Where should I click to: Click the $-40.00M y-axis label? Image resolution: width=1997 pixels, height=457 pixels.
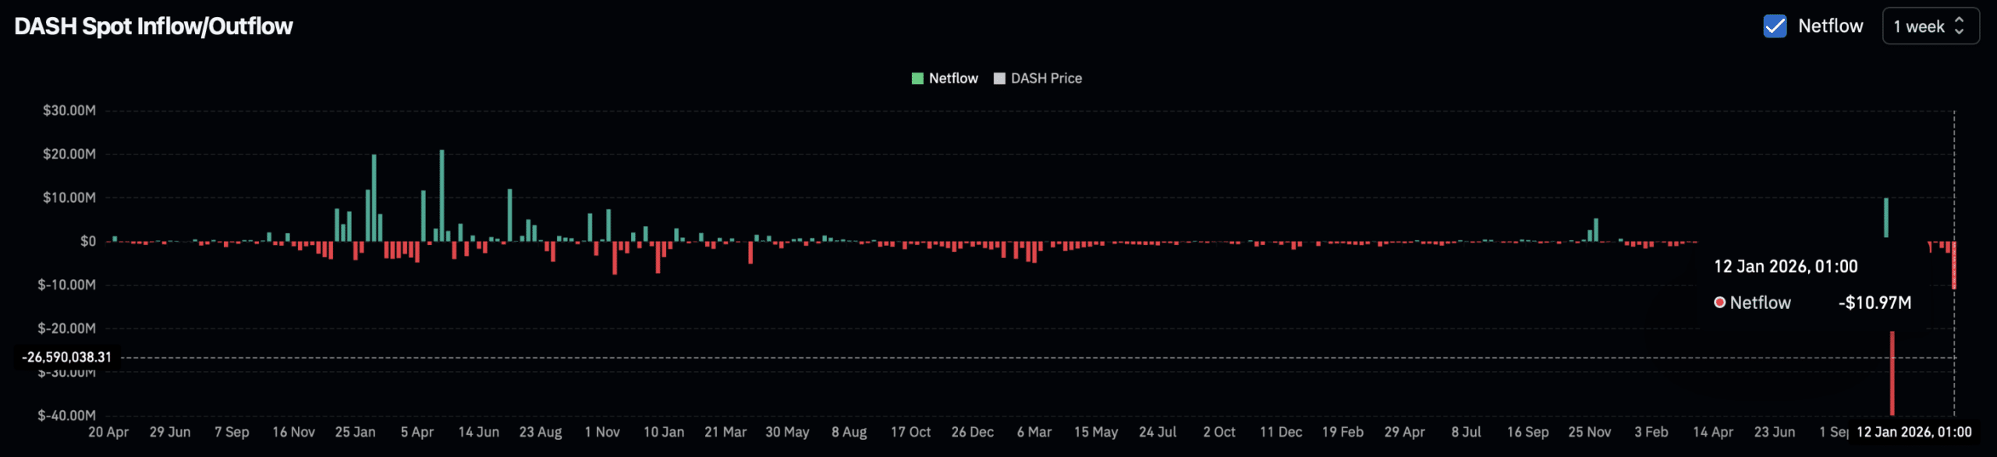67,416
